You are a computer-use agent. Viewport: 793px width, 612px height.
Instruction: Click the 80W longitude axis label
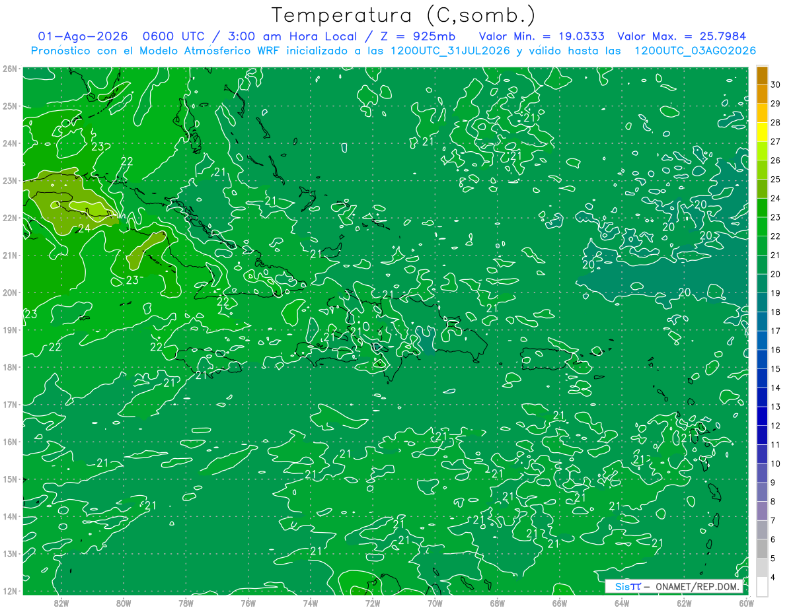click(124, 603)
